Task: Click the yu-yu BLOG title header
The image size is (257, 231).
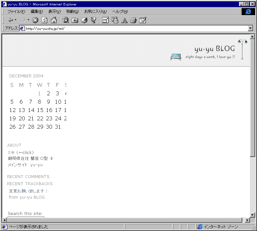Action: tap(215, 49)
